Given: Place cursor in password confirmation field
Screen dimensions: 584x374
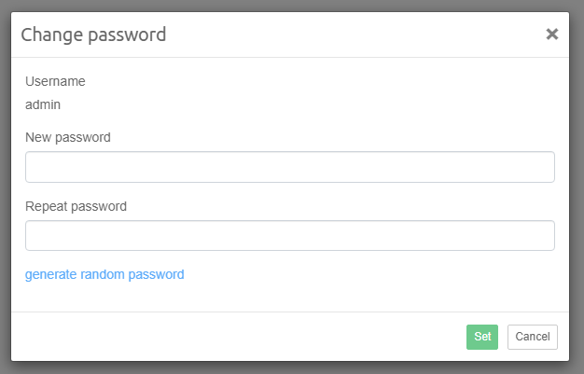Looking at the screenshot, I should pyautogui.click(x=289, y=236).
